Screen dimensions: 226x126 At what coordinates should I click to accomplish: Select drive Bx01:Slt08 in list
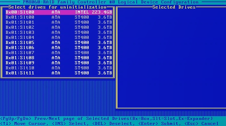[x=59, y=58]
